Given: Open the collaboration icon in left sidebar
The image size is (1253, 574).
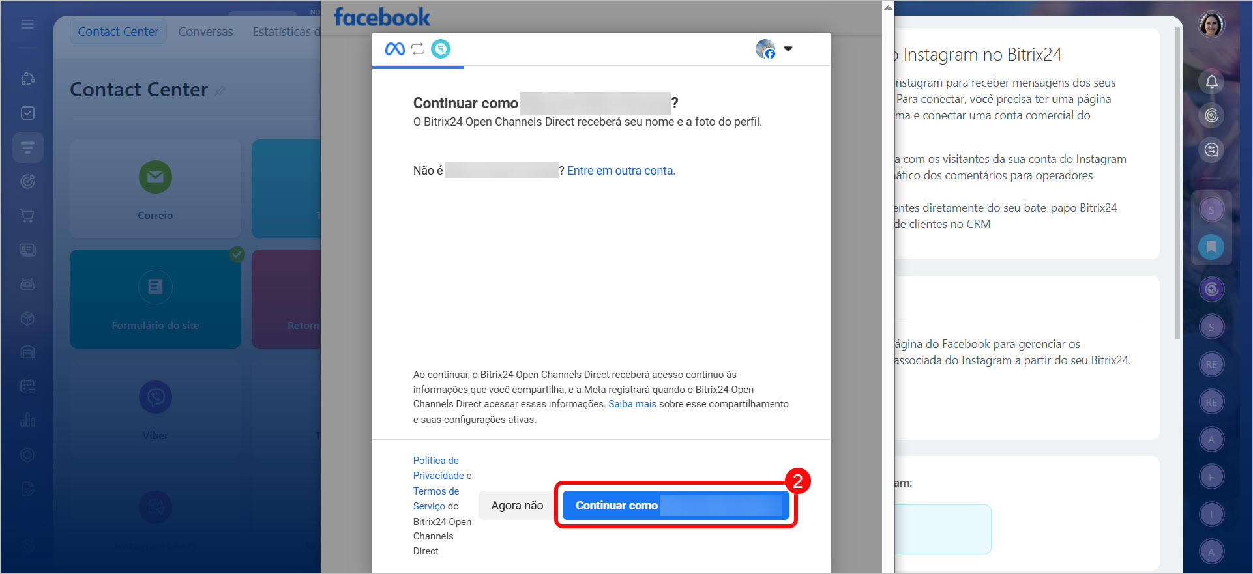Looking at the screenshot, I should [x=27, y=79].
